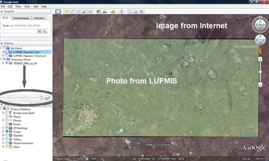The height and width of the screenshot is (161, 269).
Task: Click the Email icon in toolbar
Action: click(x=130, y=11)
